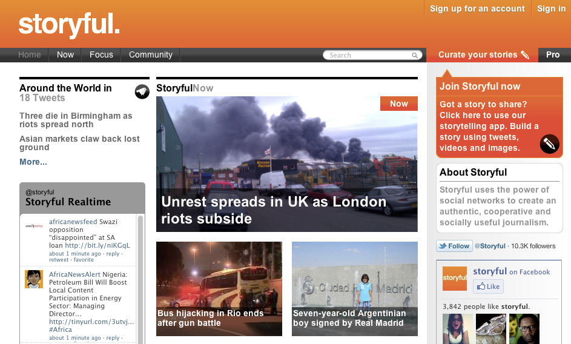Click the Twitter Follow button

(454, 246)
